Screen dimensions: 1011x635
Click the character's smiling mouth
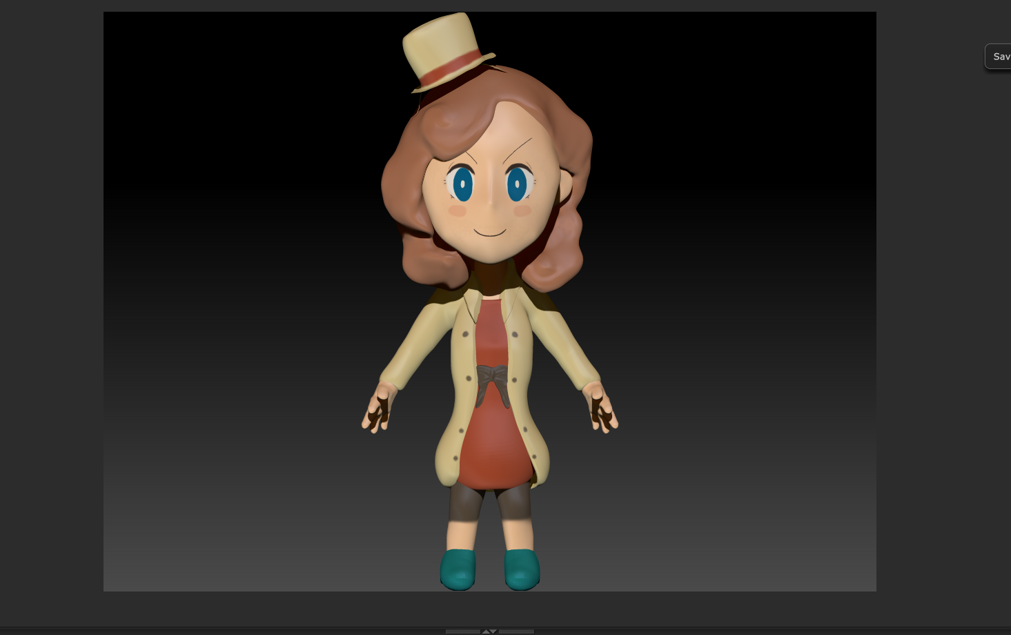(490, 233)
